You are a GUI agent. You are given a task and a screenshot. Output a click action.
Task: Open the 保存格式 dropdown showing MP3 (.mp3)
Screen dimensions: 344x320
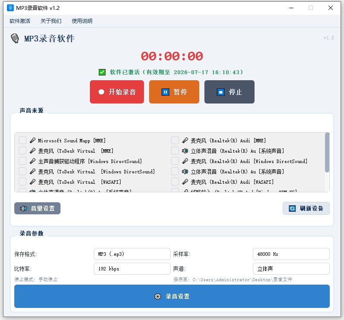click(x=132, y=254)
